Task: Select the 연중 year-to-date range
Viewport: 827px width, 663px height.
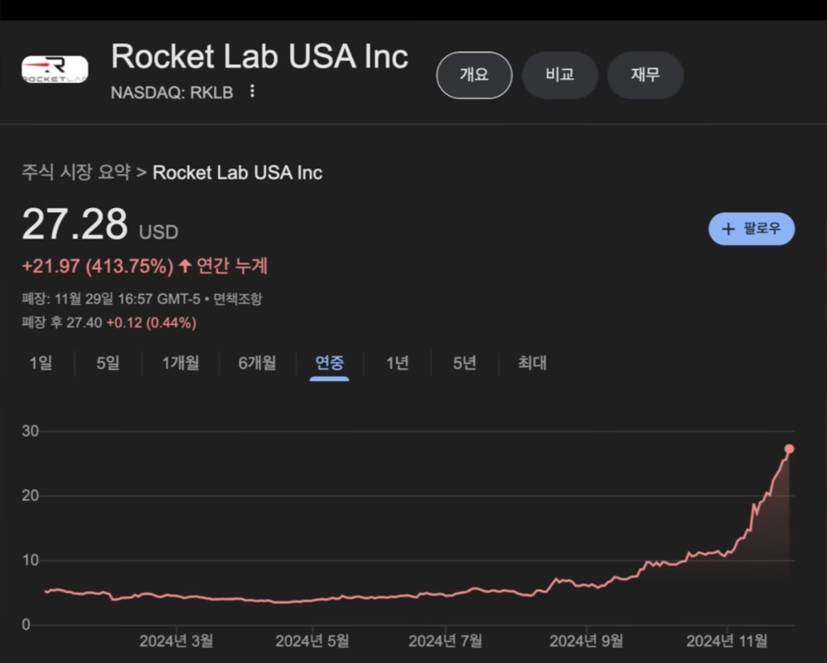Action: [x=330, y=363]
